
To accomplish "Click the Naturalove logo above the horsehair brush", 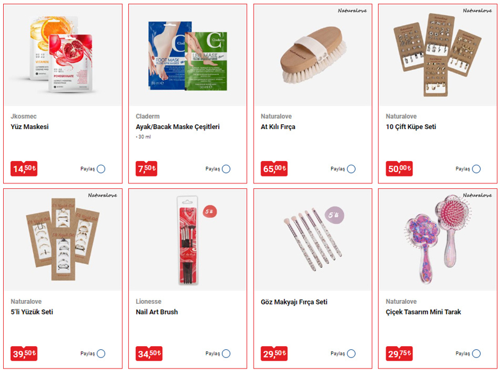I will 352,11.
